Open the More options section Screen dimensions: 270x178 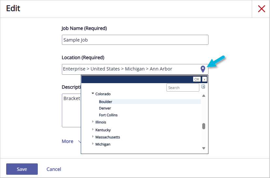pyautogui.click(x=68, y=141)
